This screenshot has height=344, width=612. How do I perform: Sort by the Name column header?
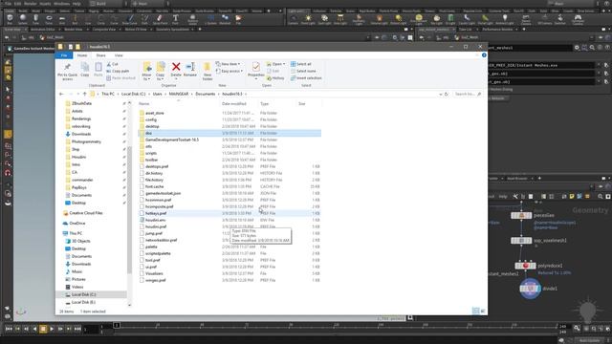pos(144,104)
